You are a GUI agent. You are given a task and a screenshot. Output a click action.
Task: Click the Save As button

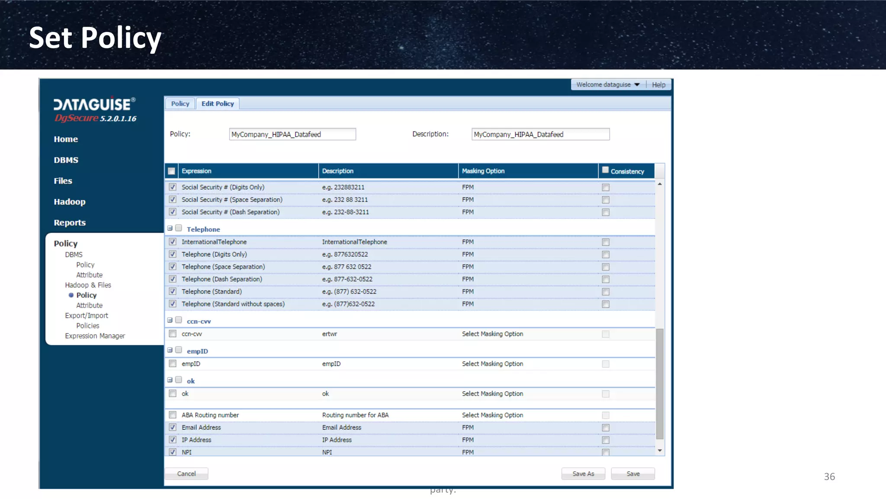click(583, 474)
